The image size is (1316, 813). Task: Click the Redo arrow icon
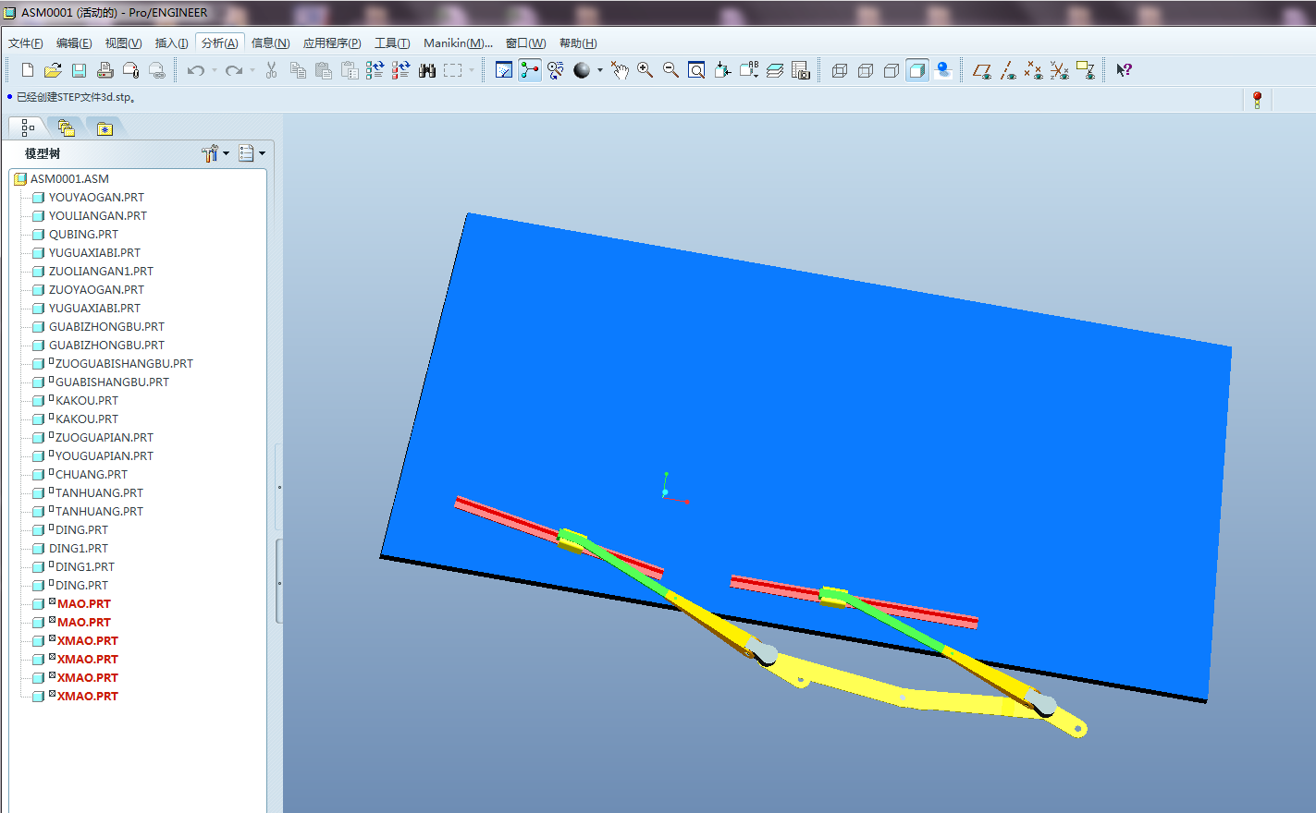[234, 70]
